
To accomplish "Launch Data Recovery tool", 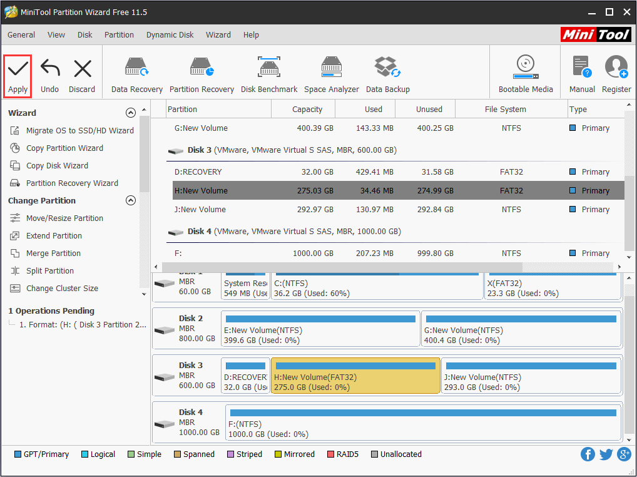I will (137, 75).
